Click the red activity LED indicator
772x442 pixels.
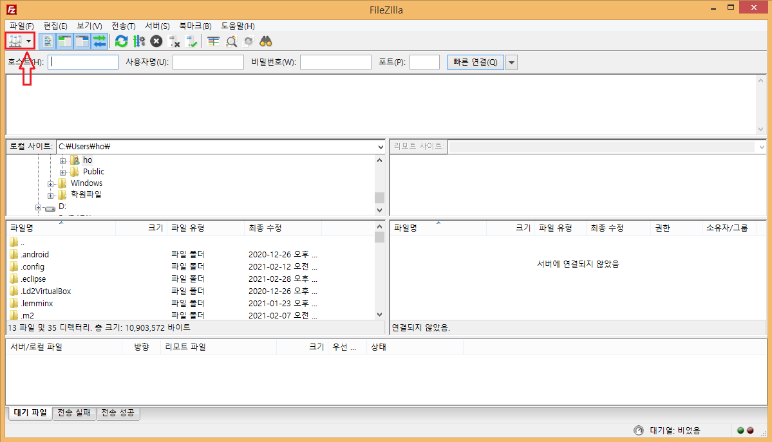click(750, 430)
